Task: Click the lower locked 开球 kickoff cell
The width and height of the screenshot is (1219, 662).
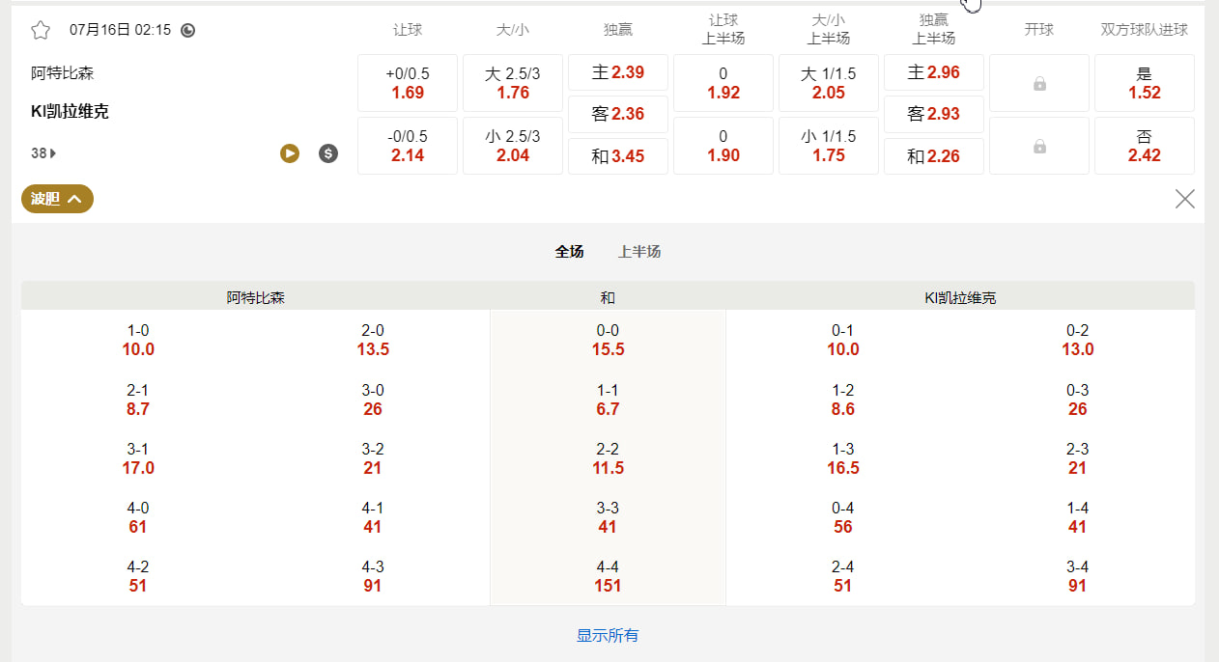Action: [x=1039, y=146]
